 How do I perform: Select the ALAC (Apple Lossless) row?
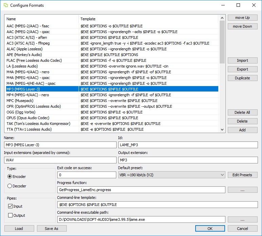tap(112, 49)
